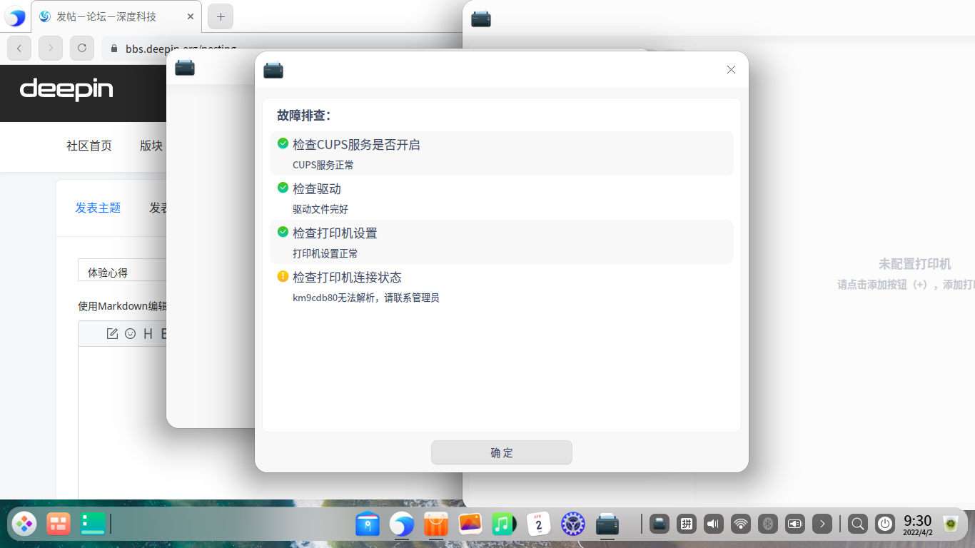Open the App Store from the dock

point(435,524)
